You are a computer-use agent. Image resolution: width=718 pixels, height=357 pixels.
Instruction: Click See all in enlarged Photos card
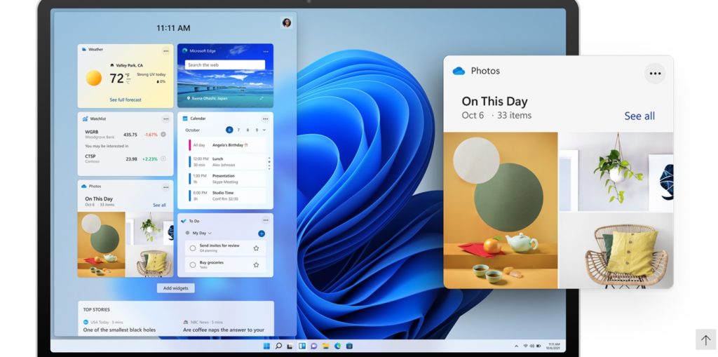(x=639, y=116)
